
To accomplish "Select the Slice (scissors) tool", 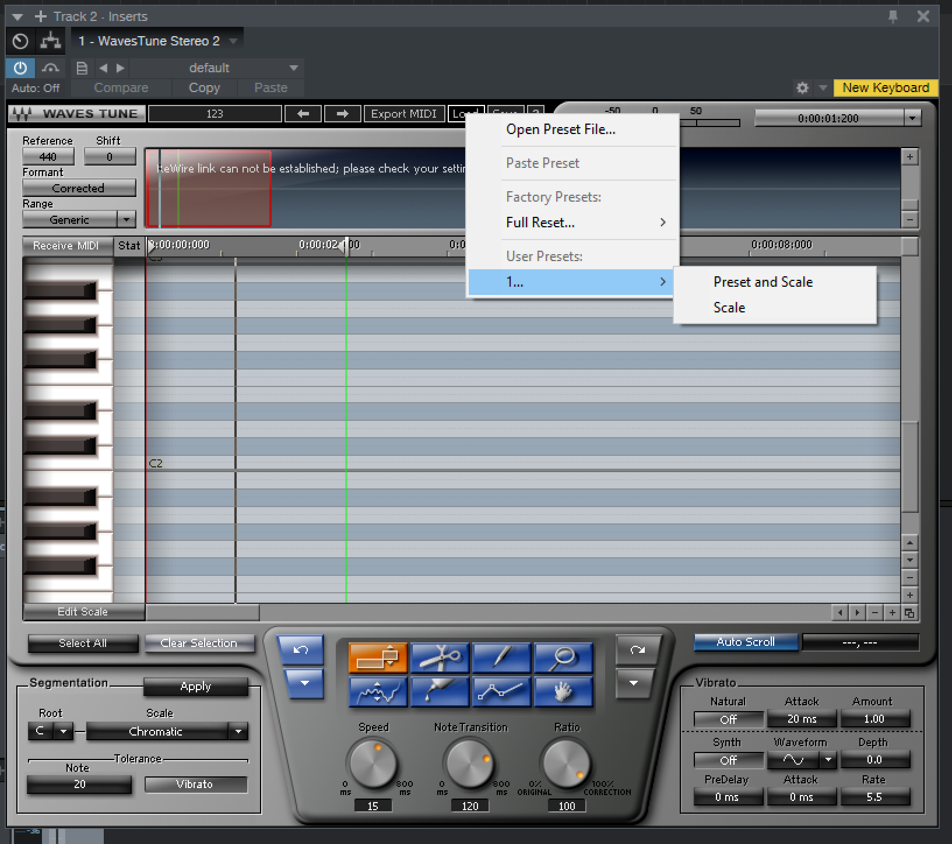I will point(440,657).
